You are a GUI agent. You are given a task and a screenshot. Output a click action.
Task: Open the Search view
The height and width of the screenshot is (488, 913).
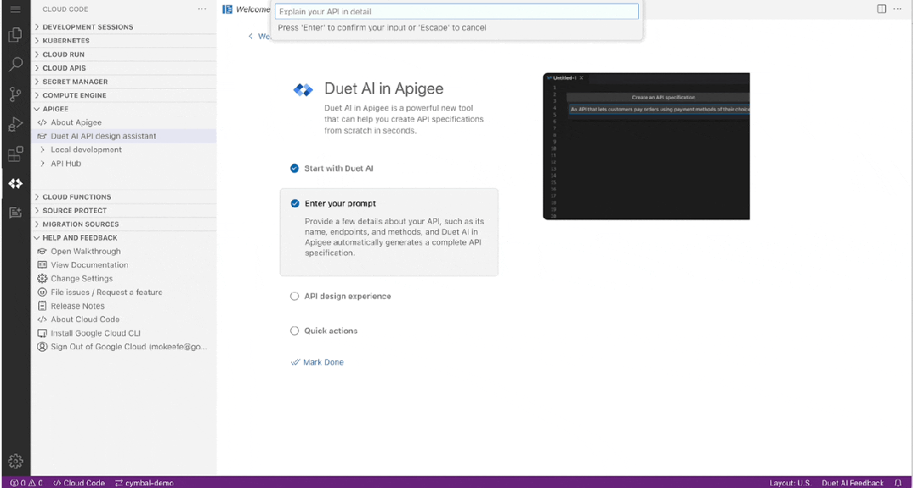16,64
